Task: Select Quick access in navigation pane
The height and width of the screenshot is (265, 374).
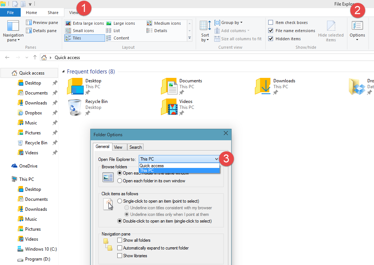Action: click(29, 73)
